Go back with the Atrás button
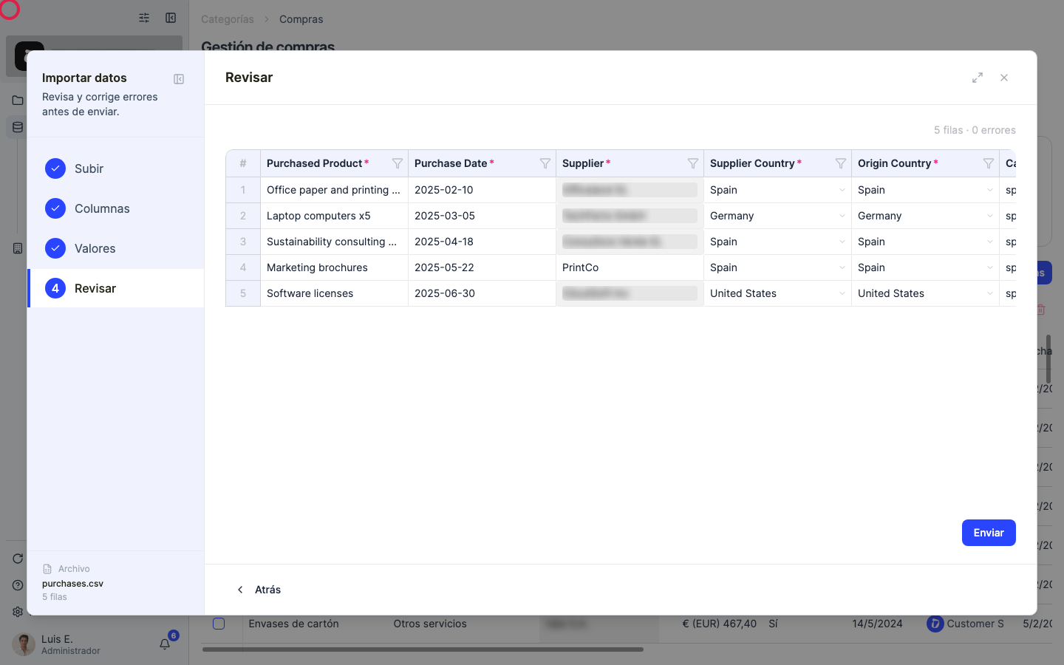 click(x=259, y=590)
